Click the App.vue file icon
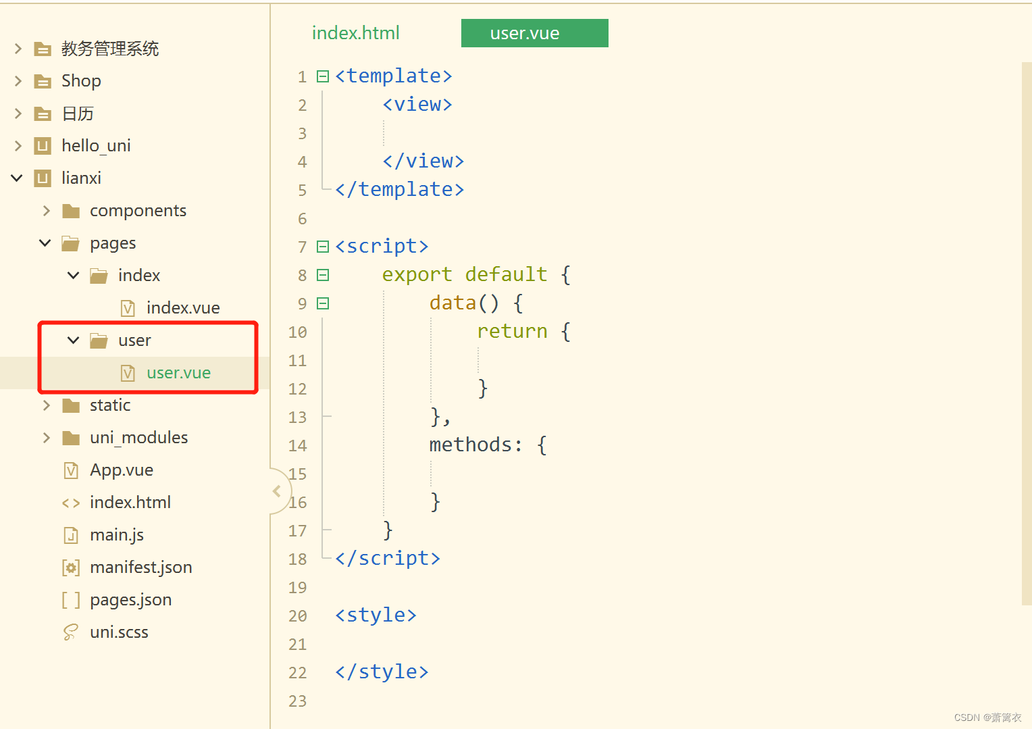 [71, 470]
